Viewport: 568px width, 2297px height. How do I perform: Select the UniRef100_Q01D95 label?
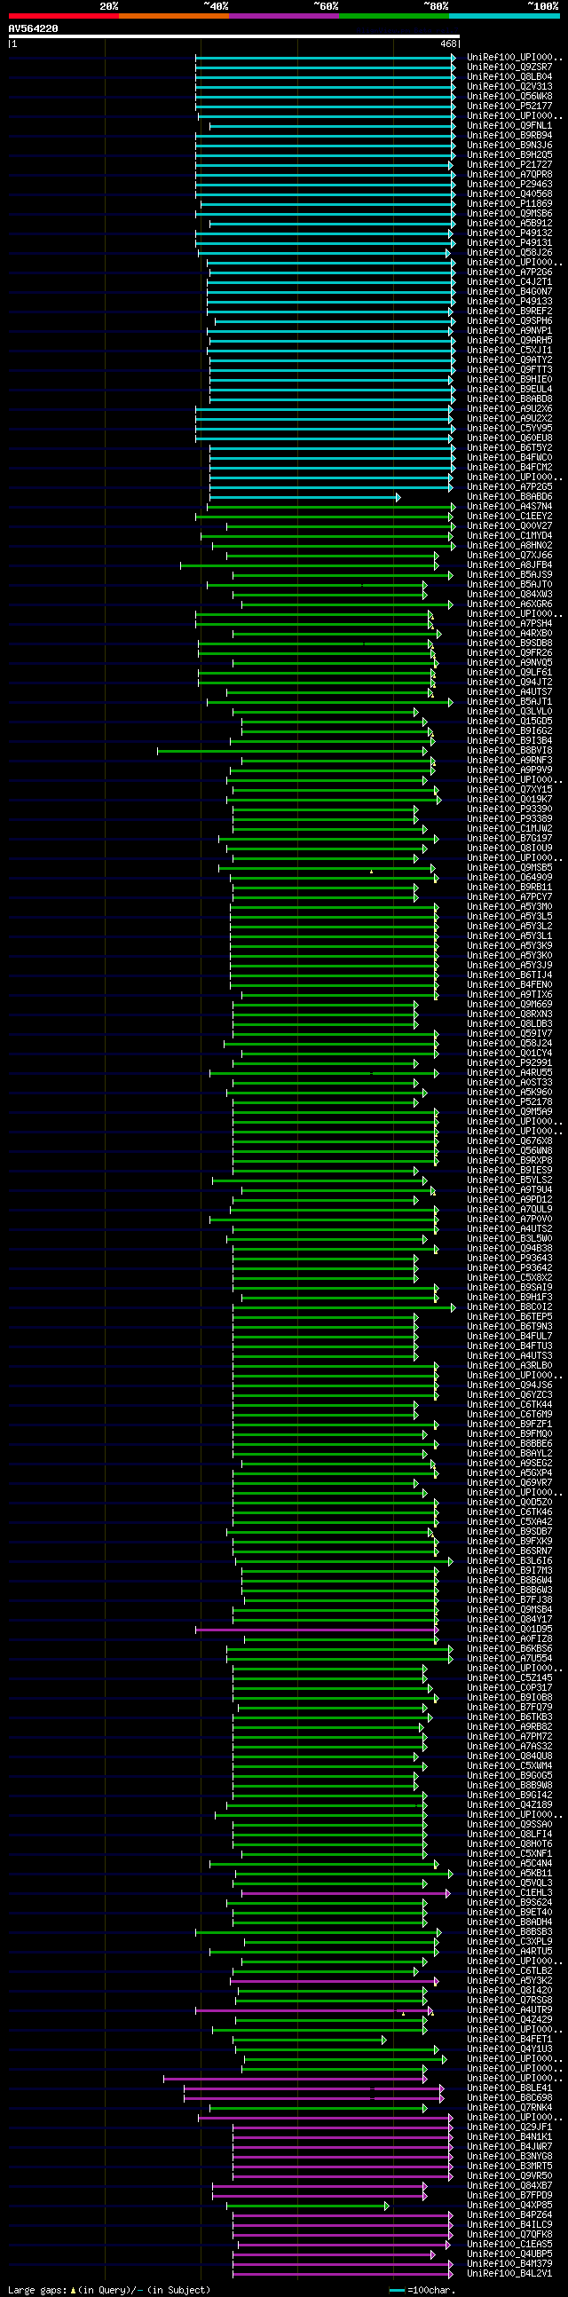[509, 1630]
